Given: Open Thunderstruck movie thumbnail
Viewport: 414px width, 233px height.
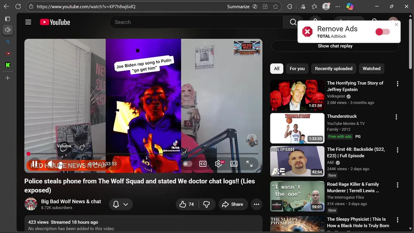Looking at the screenshot, I should click(x=297, y=128).
